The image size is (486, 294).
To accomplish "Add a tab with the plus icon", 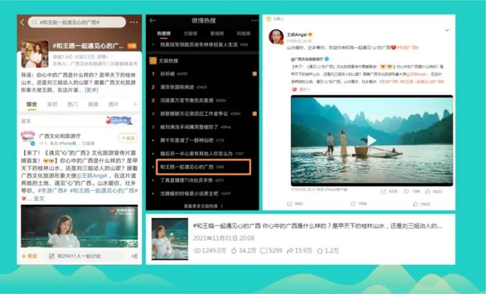I will pos(135,104).
